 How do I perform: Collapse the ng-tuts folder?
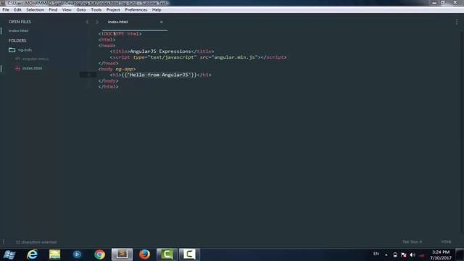12,50
